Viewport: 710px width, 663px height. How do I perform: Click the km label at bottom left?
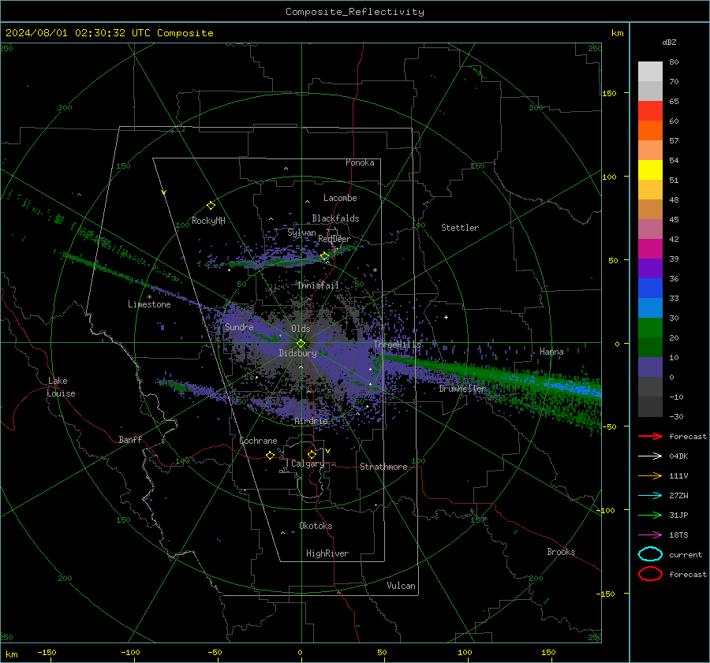(11, 654)
